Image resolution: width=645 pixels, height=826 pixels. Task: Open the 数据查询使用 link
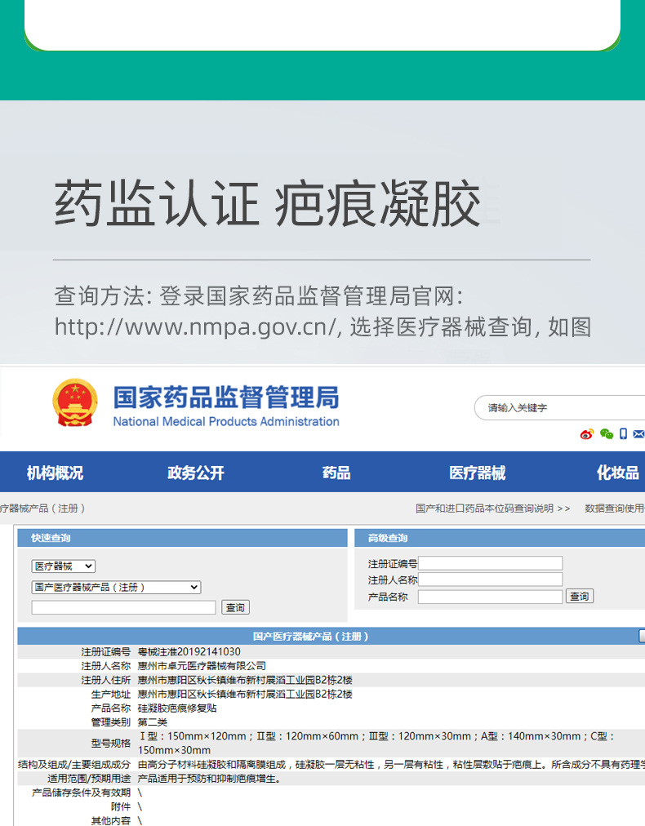615,508
